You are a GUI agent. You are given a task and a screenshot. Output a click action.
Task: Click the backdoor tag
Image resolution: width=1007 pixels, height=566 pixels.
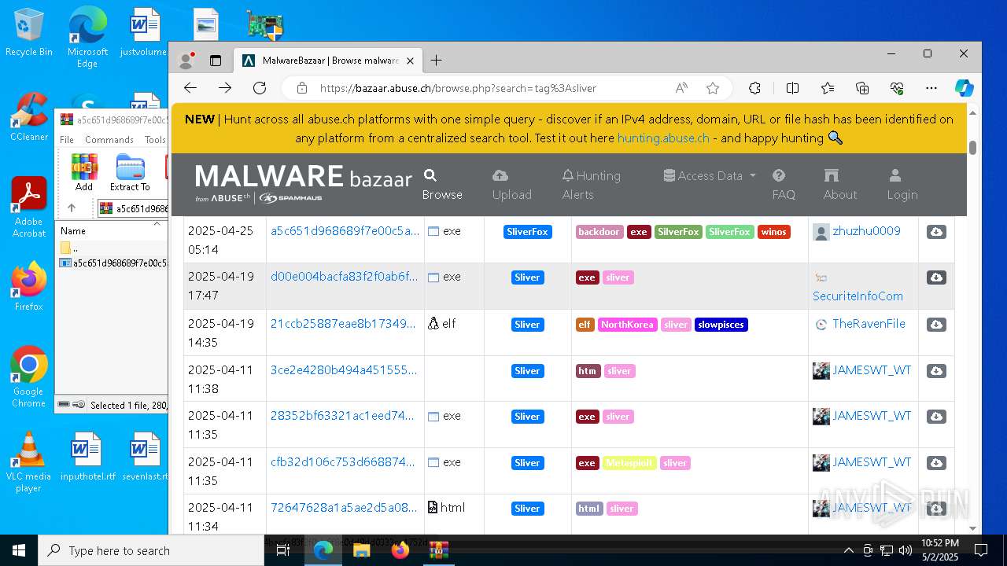point(599,232)
